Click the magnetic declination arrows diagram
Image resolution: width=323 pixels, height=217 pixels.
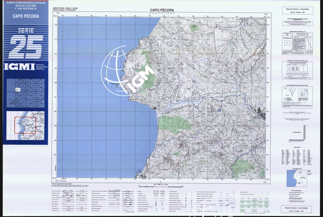tap(291, 93)
